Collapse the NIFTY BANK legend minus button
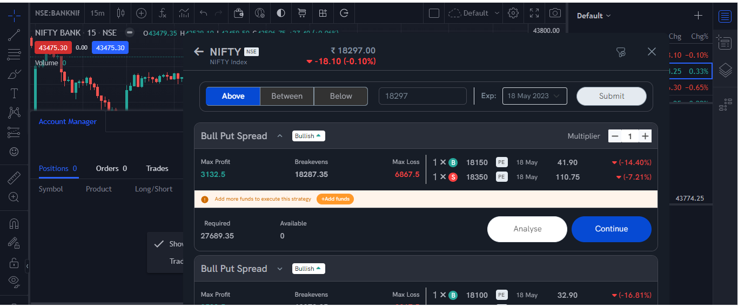This screenshot has width=738, height=308. point(129,32)
